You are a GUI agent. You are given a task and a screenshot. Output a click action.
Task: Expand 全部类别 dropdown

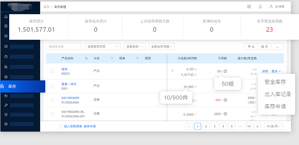coord(135,46)
